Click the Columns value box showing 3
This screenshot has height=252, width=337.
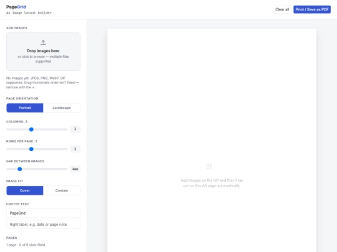[x=76, y=129]
